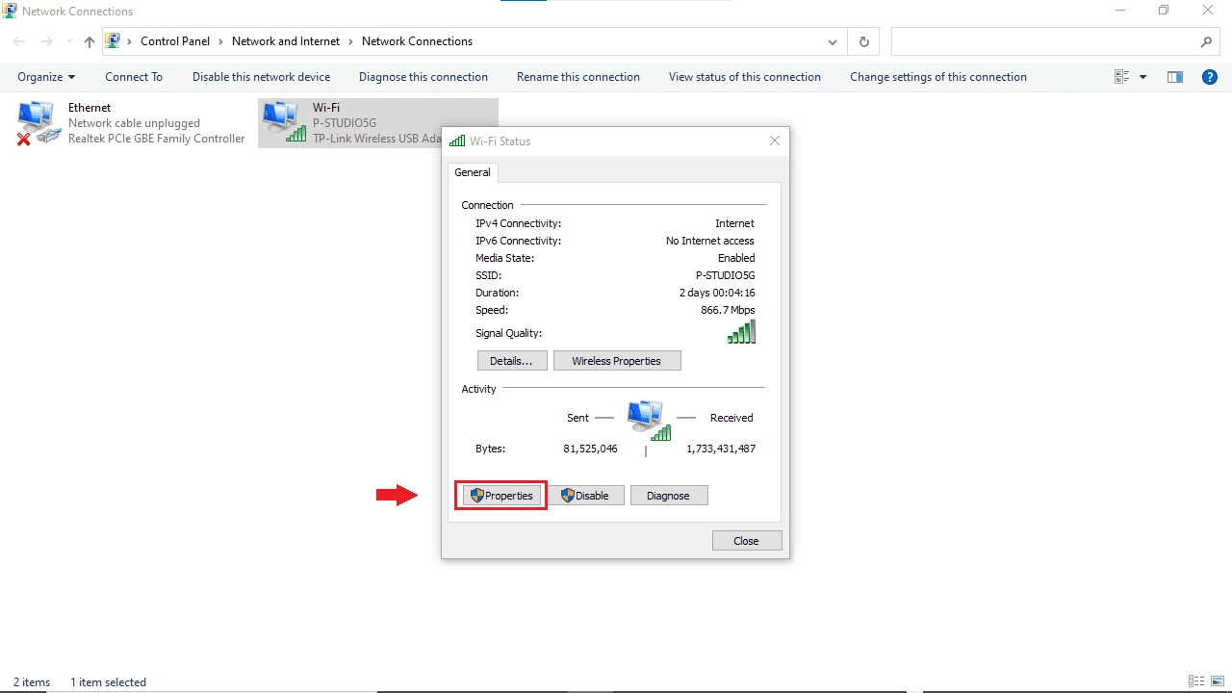Click the Ethernet network adapter icon
Screen dimensions: 1232x693
(37, 123)
